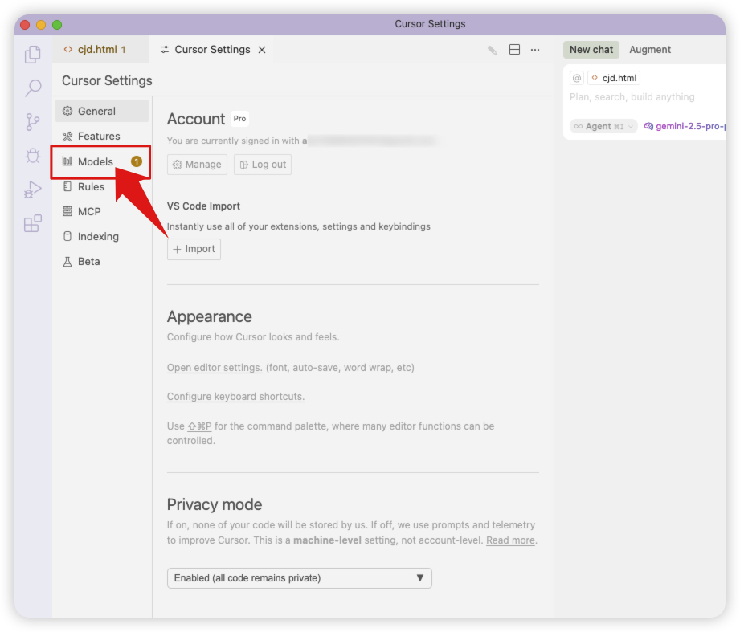Open the 'Configure keyboard shortcuts' link
Screen dimensions: 740x632
tap(236, 397)
